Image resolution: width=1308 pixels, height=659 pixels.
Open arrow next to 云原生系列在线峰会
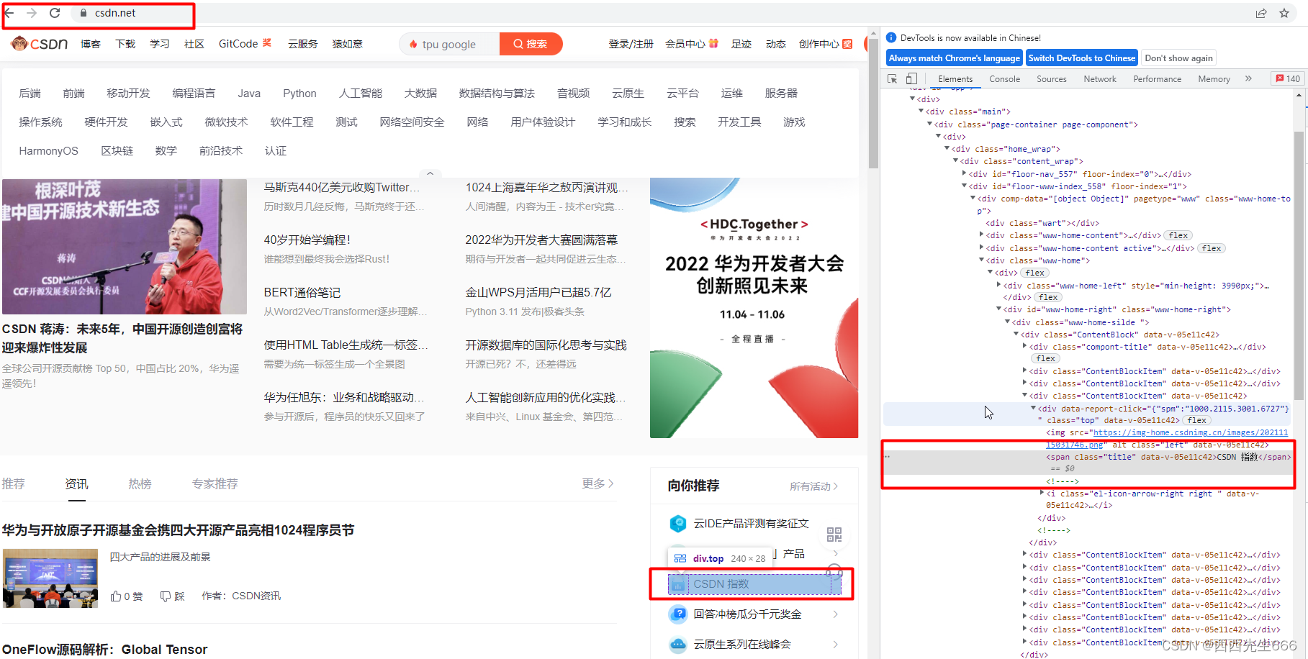click(835, 645)
